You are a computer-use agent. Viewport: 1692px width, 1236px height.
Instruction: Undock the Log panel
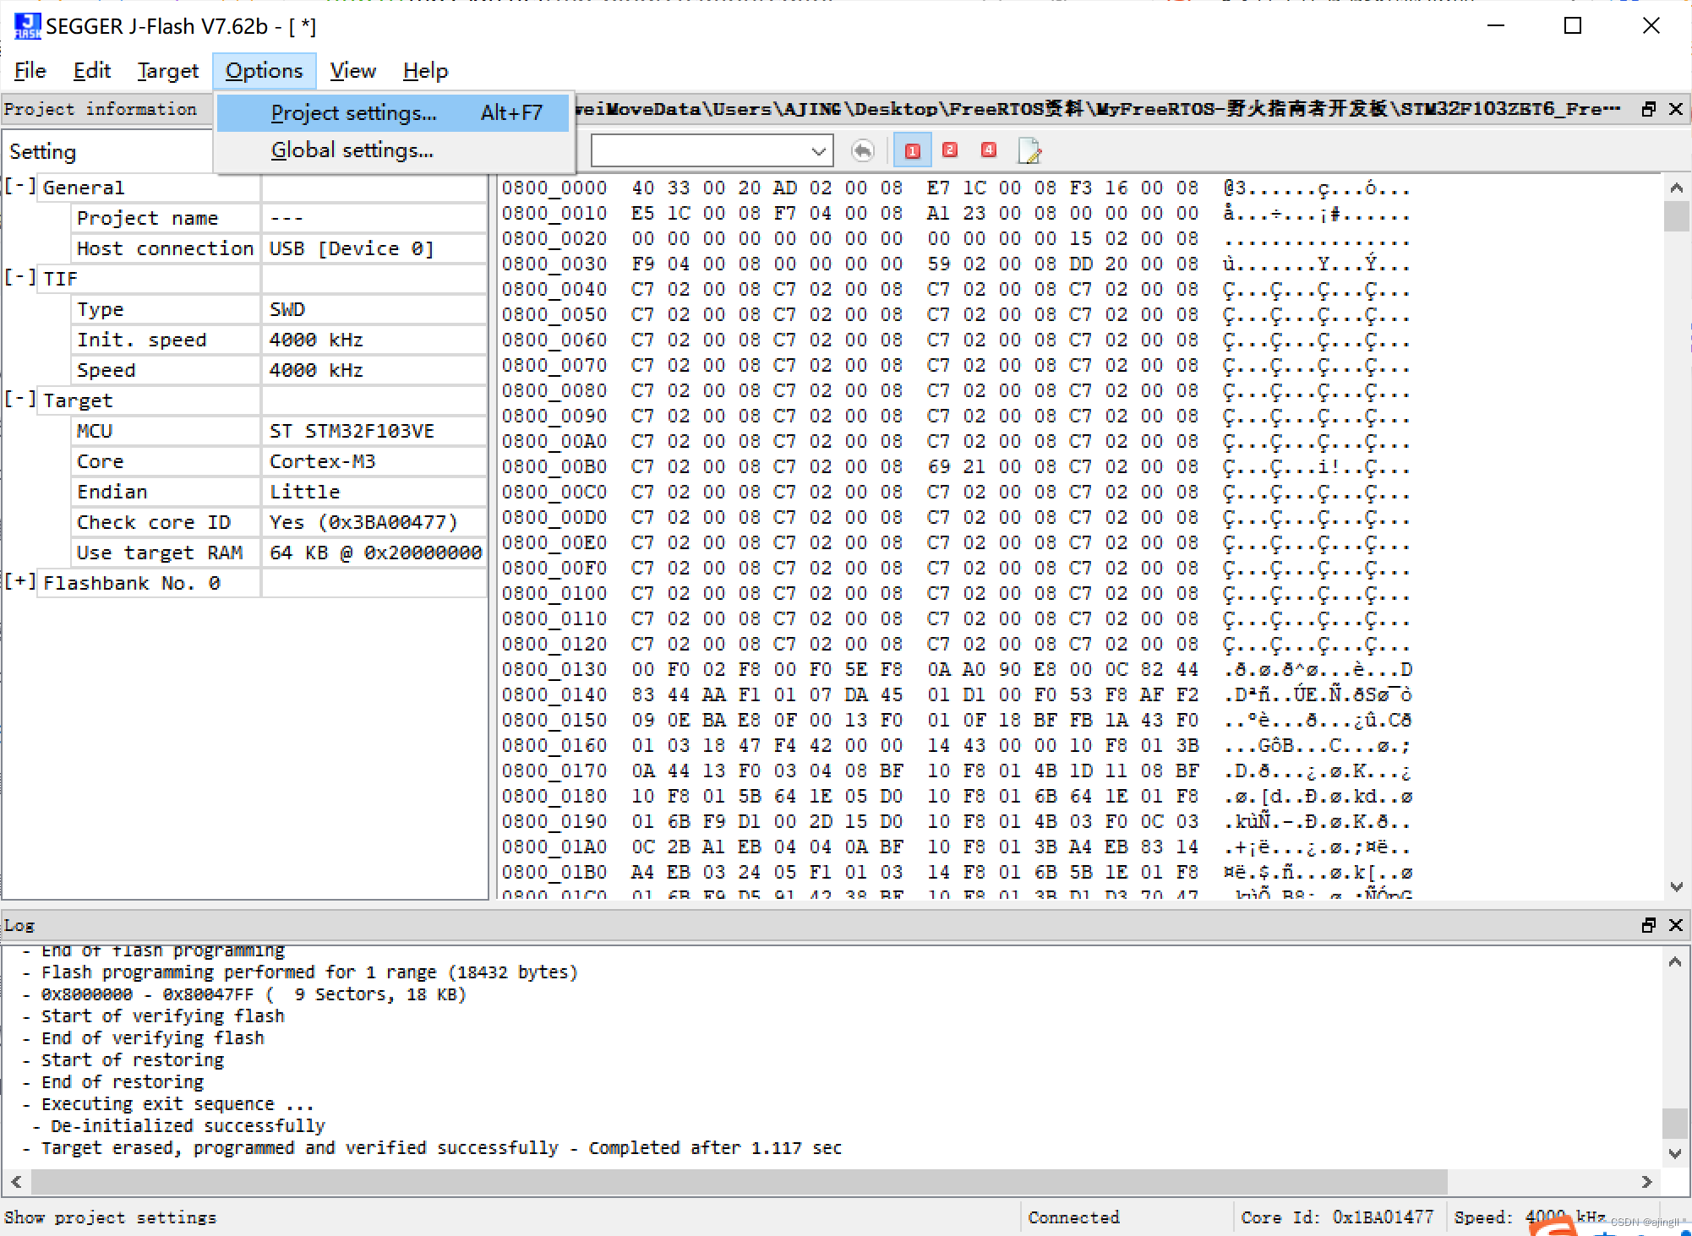(1647, 925)
